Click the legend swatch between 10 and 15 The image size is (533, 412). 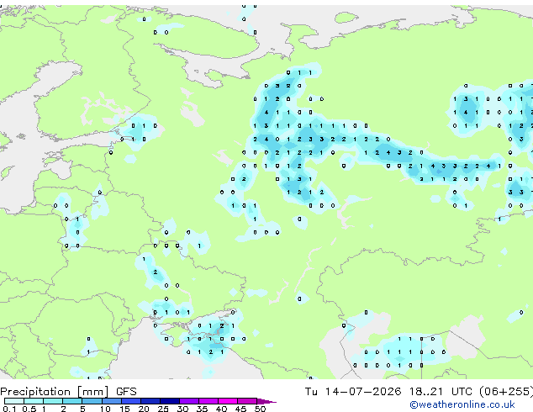tap(111, 401)
